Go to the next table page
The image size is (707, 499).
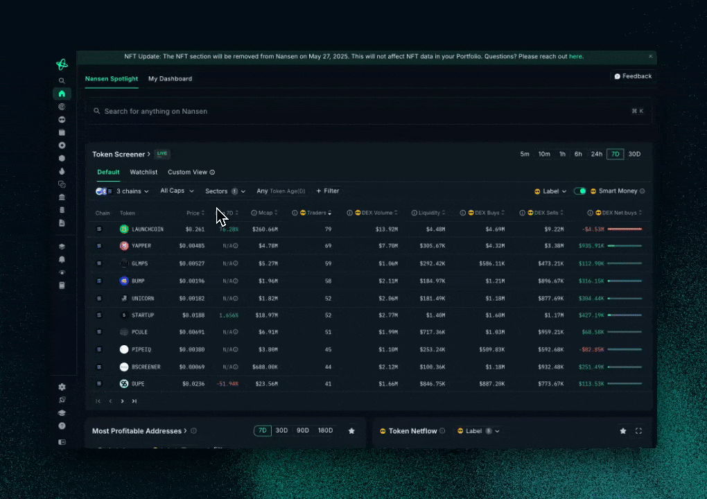point(122,401)
